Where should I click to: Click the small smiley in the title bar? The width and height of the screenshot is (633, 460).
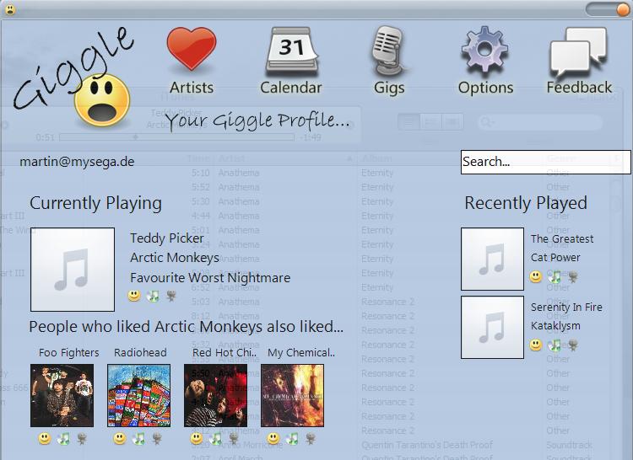coord(10,9)
